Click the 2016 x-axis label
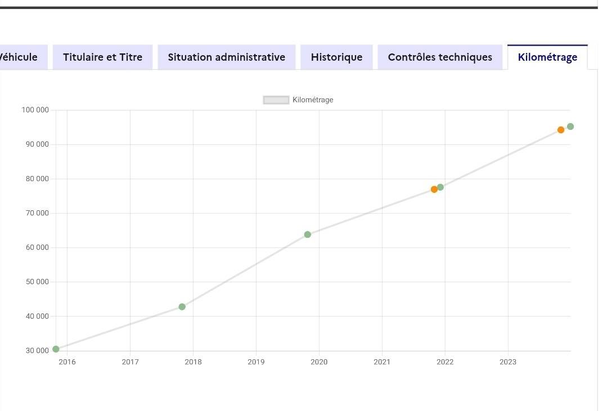 point(67,362)
